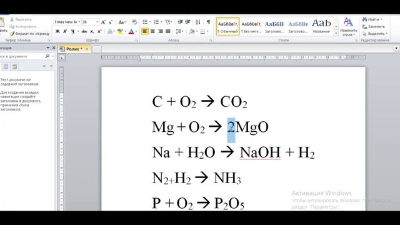Open Font dialog launcher
The width and height of the screenshot is (400, 225).
pos(136,40)
